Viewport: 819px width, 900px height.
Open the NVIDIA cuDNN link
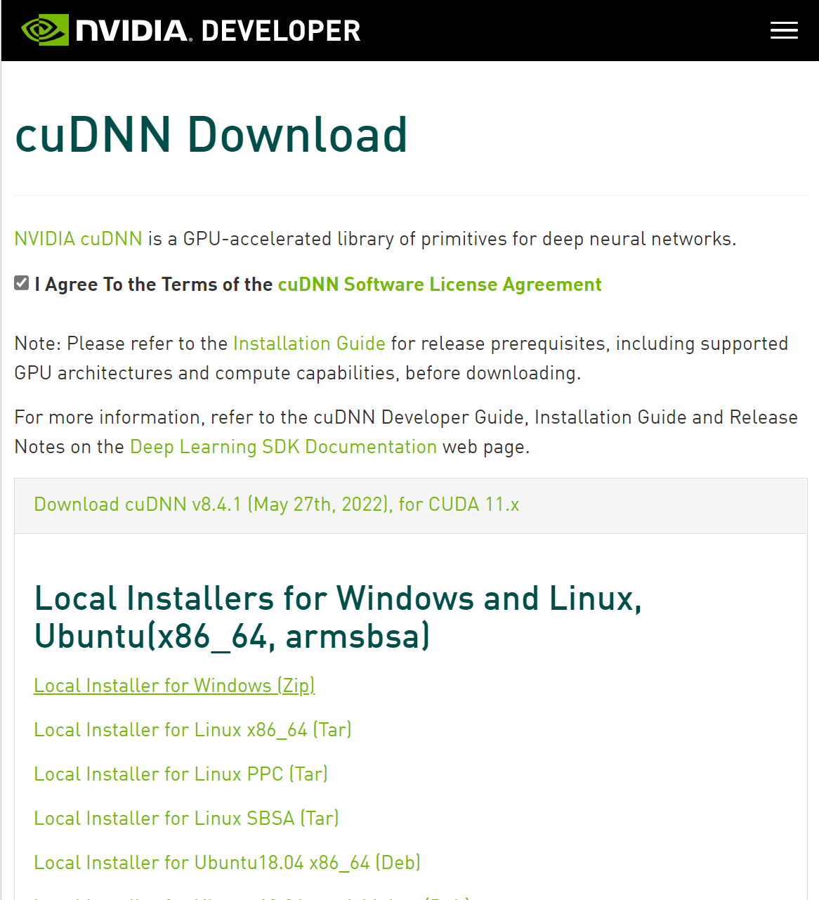tap(79, 239)
